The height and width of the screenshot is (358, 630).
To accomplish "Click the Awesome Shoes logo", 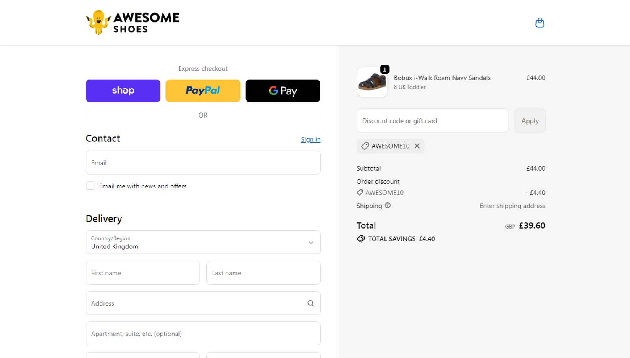I will pos(133,22).
